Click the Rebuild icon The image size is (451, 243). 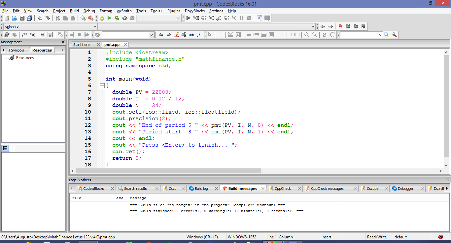[125, 18]
